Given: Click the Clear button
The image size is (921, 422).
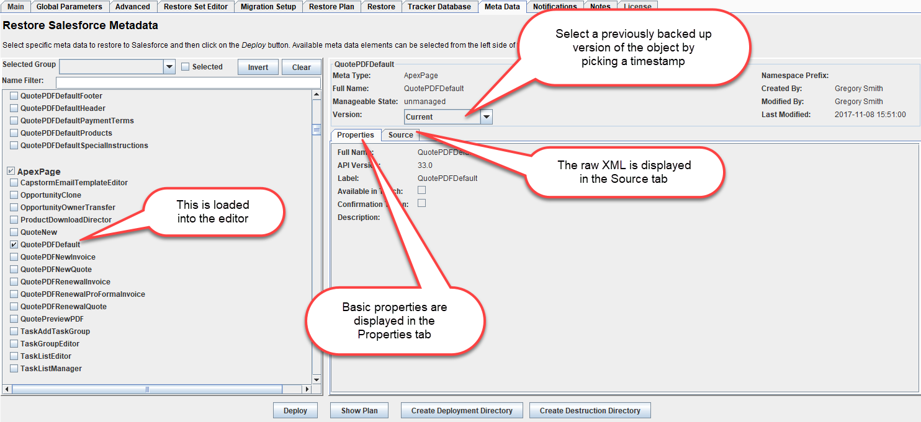Looking at the screenshot, I should point(302,68).
